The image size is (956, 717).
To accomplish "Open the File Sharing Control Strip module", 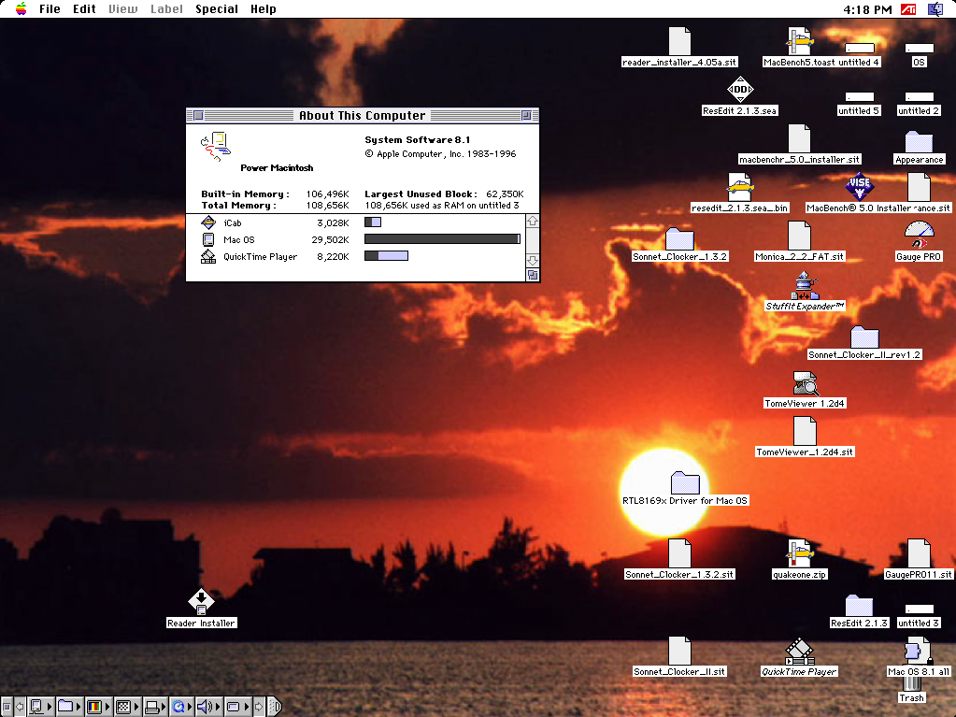I will tap(69, 707).
